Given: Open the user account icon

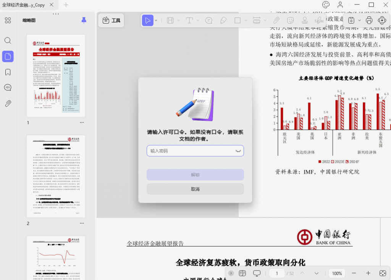Looking at the screenshot, I should point(340,5).
